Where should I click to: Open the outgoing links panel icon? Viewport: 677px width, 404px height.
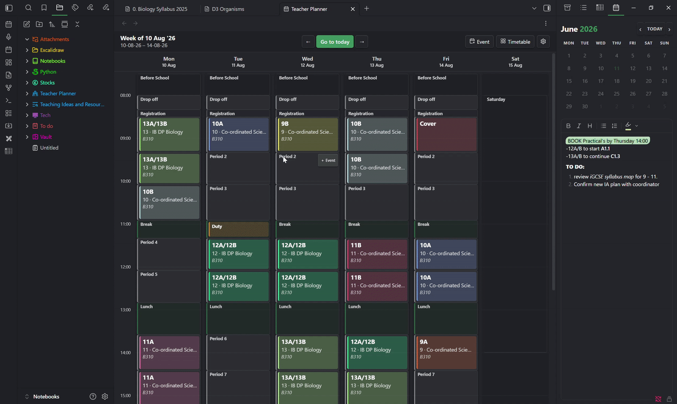pyautogui.click(x=106, y=8)
